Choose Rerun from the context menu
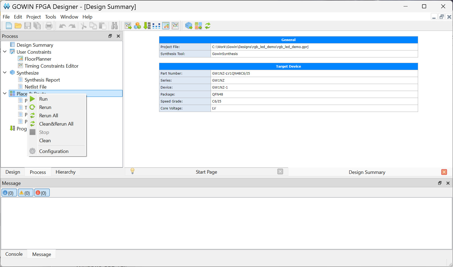The image size is (453, 267). [57, 107]
